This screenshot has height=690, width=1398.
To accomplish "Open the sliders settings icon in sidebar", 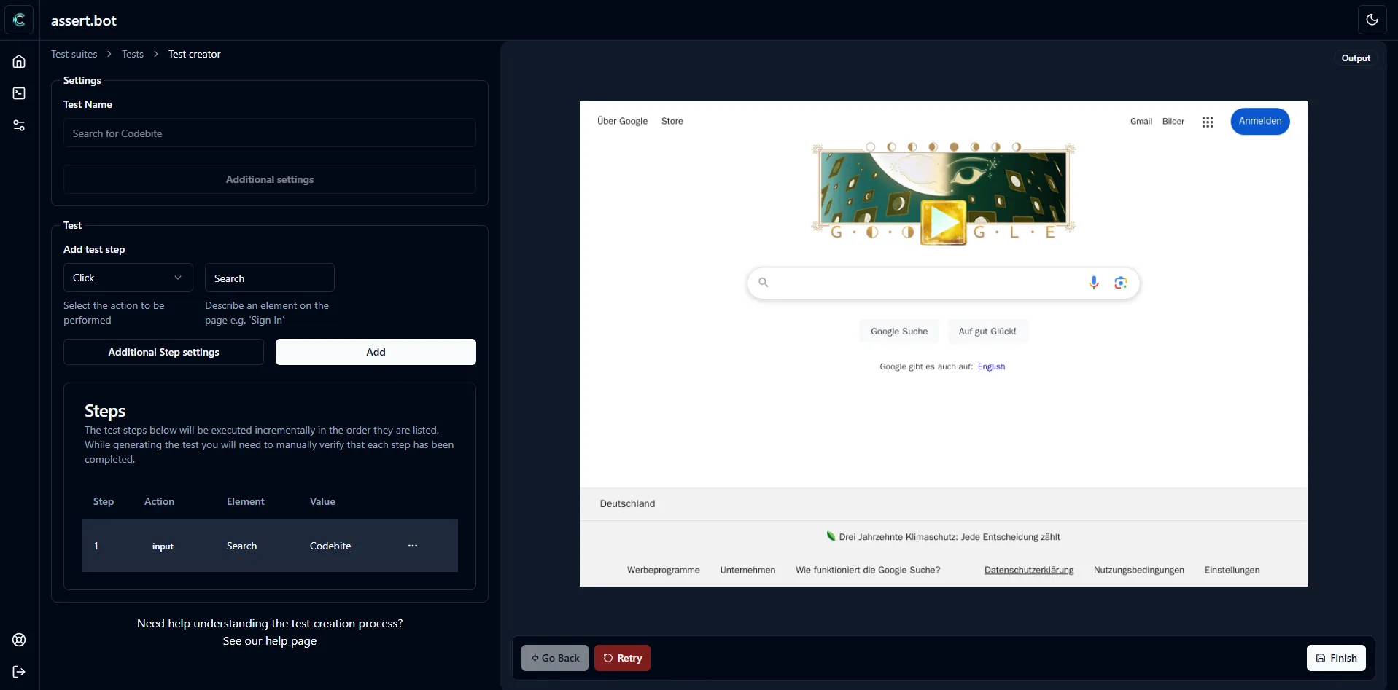I will point(19,125).
